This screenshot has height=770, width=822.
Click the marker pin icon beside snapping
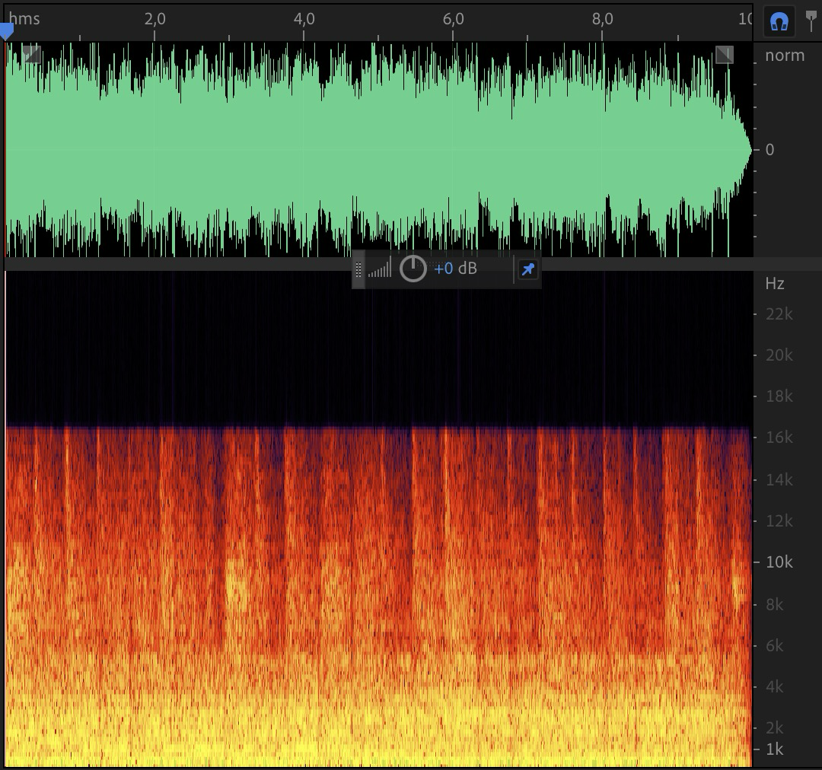coord(811,21)
